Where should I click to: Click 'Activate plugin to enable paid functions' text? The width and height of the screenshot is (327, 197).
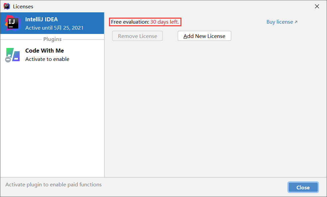pyautogui.click(x=54, y=185)
